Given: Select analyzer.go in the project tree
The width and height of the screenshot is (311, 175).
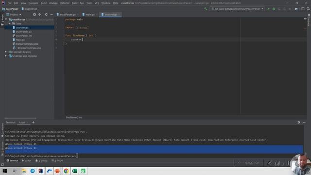Looking at the screenshot, I should pos(22,28).
